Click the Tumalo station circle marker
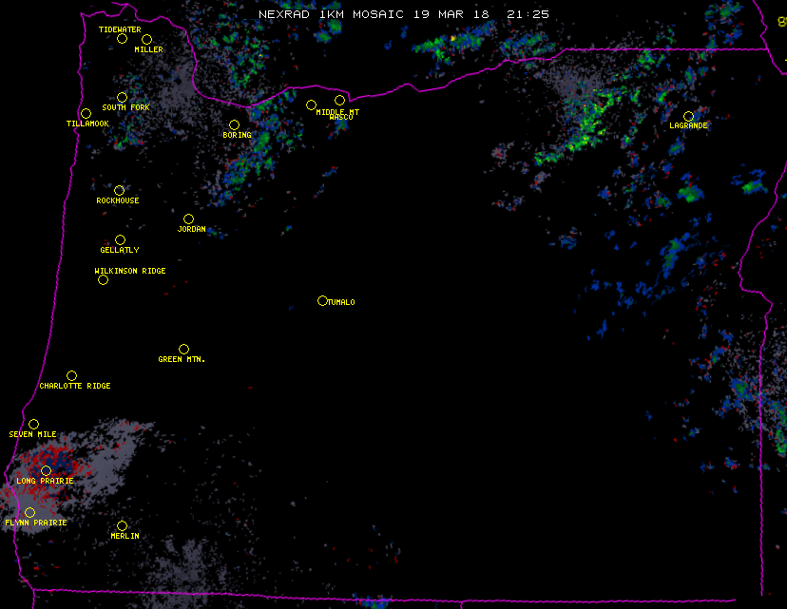 322,301
